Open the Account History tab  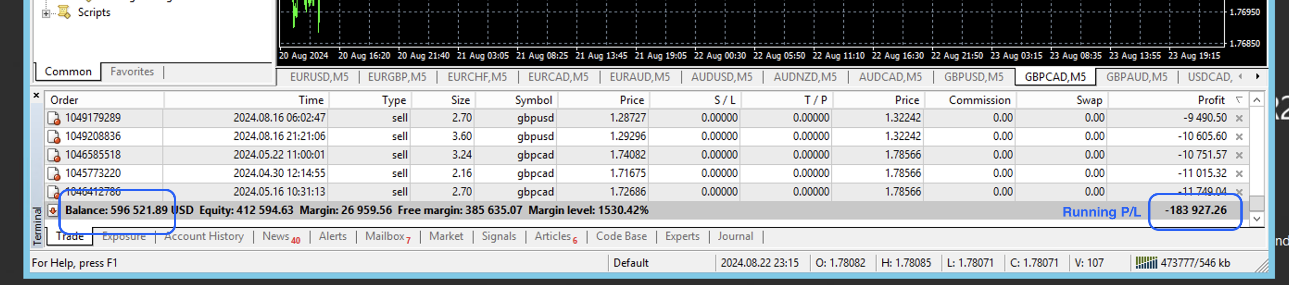pyautogui.click(x=204, y=236)
